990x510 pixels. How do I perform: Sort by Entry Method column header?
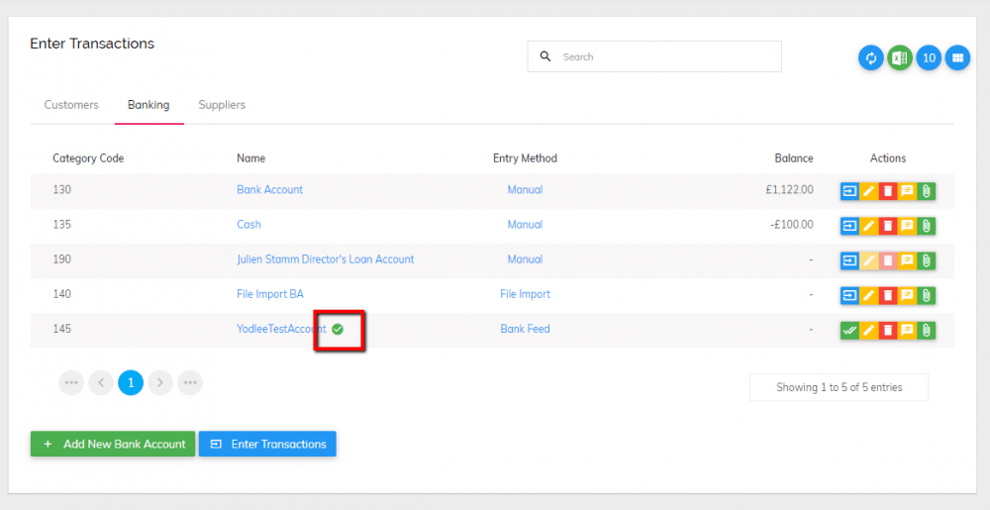(525, 157)
